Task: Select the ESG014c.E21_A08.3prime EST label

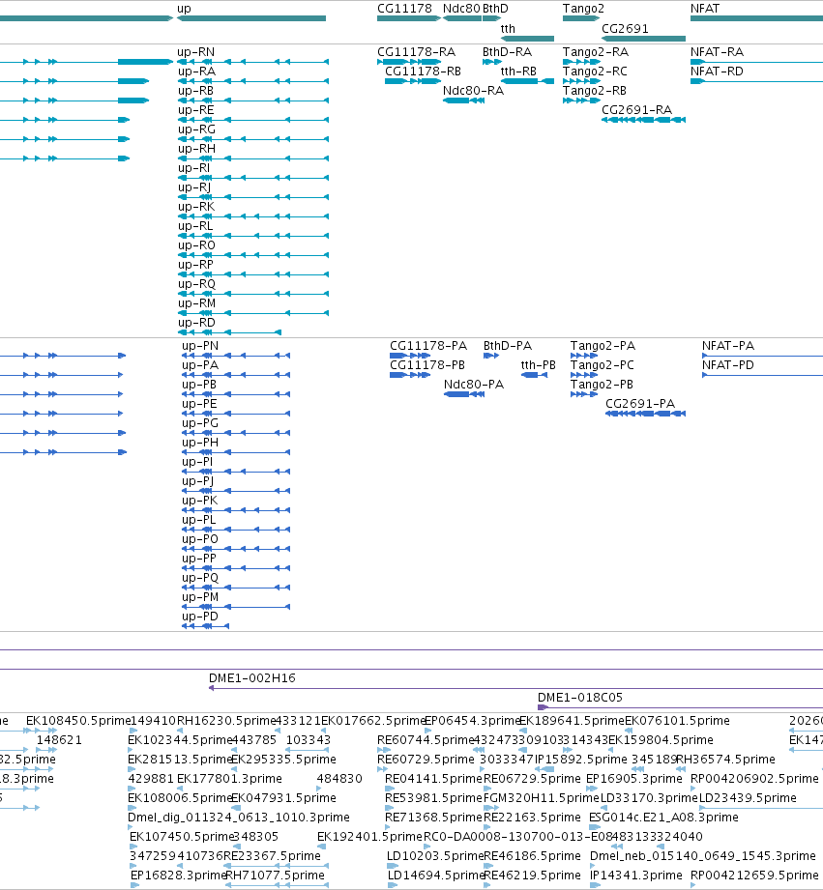Action: point(664,818)
